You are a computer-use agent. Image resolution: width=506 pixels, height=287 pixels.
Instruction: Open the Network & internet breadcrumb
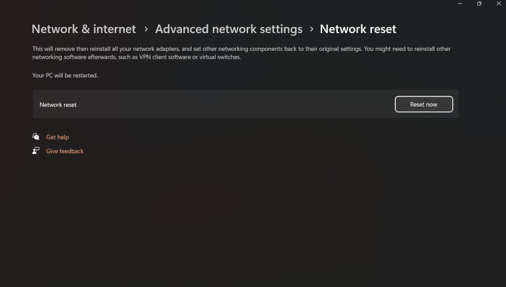84,29
